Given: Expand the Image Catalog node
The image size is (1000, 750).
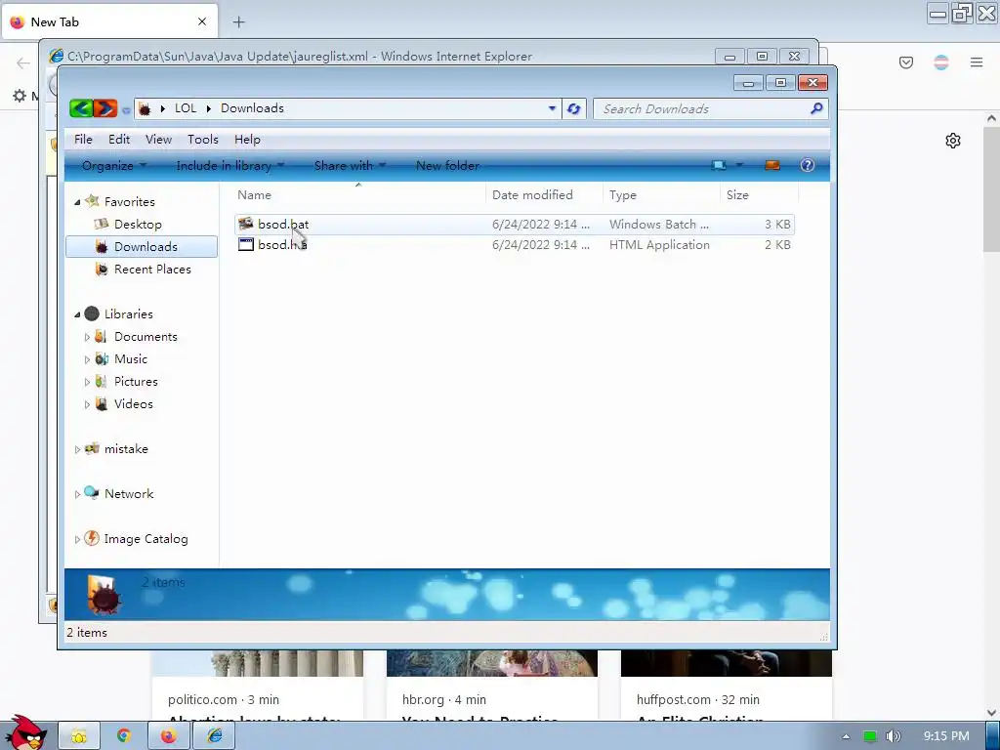Looking at the screenshot, I should 77,539.
